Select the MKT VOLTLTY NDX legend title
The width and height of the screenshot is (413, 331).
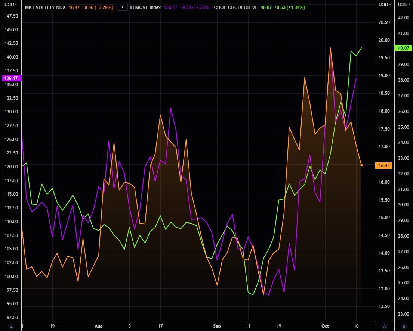click(45, 7)
